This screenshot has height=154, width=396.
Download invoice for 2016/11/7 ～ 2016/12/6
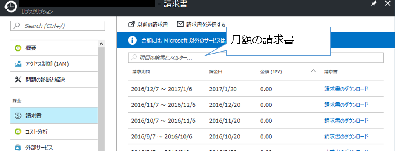click(346, 104)
